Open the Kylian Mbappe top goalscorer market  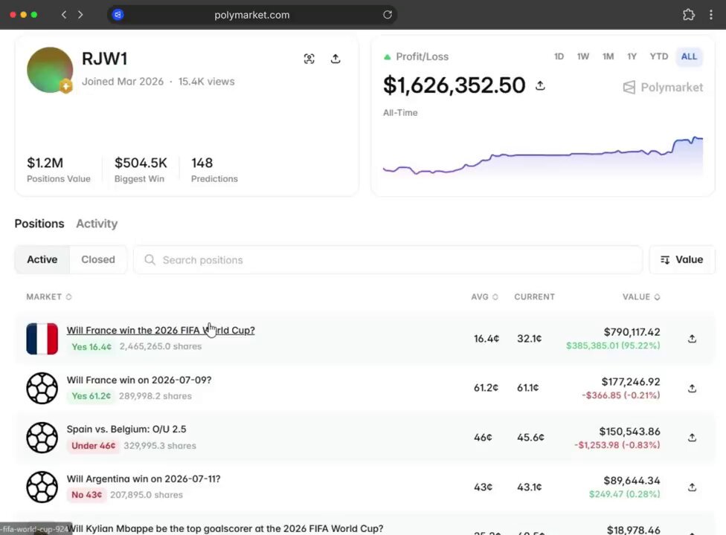[x=225, y=528]
